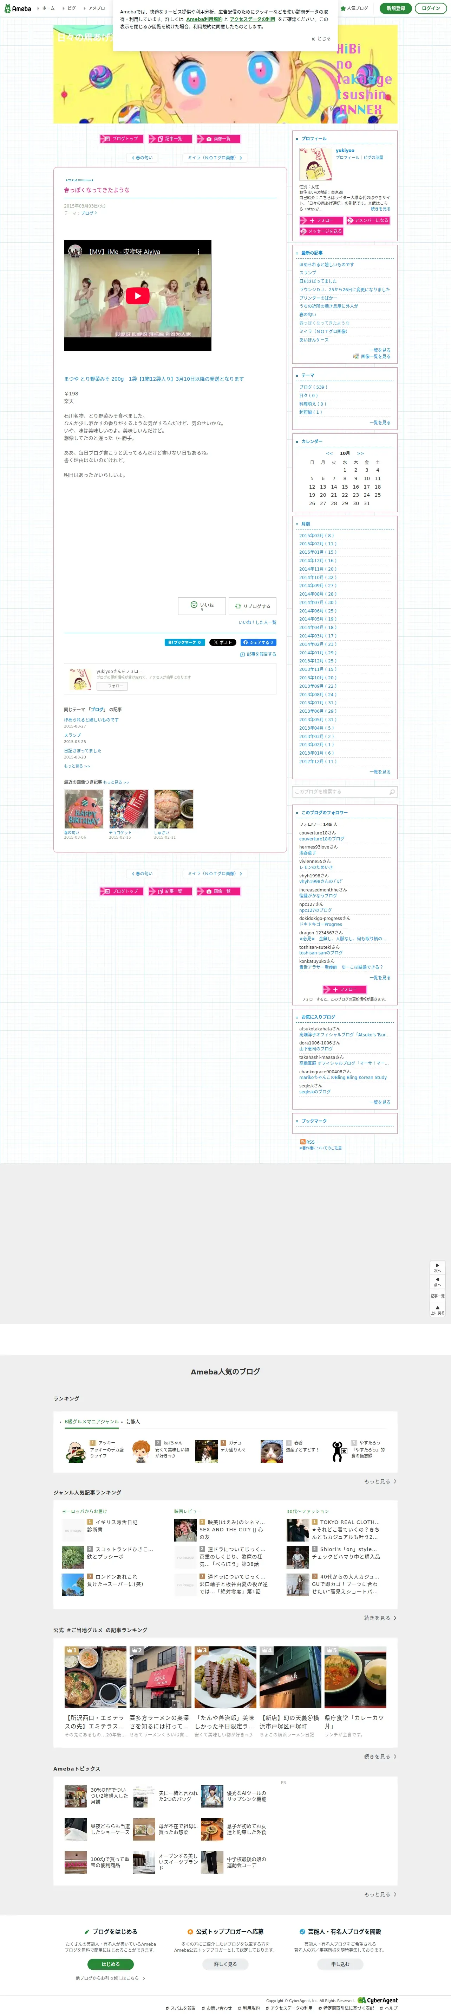Click the 新規登録 button
The image size is (451, 2014).
click(396, 8)
